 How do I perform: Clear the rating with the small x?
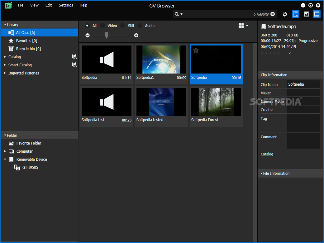pos(290,53)
